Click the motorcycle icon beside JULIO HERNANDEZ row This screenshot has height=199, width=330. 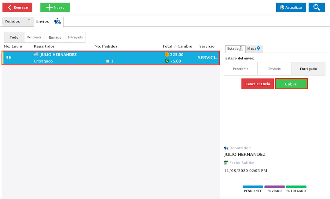click(36, 55)
